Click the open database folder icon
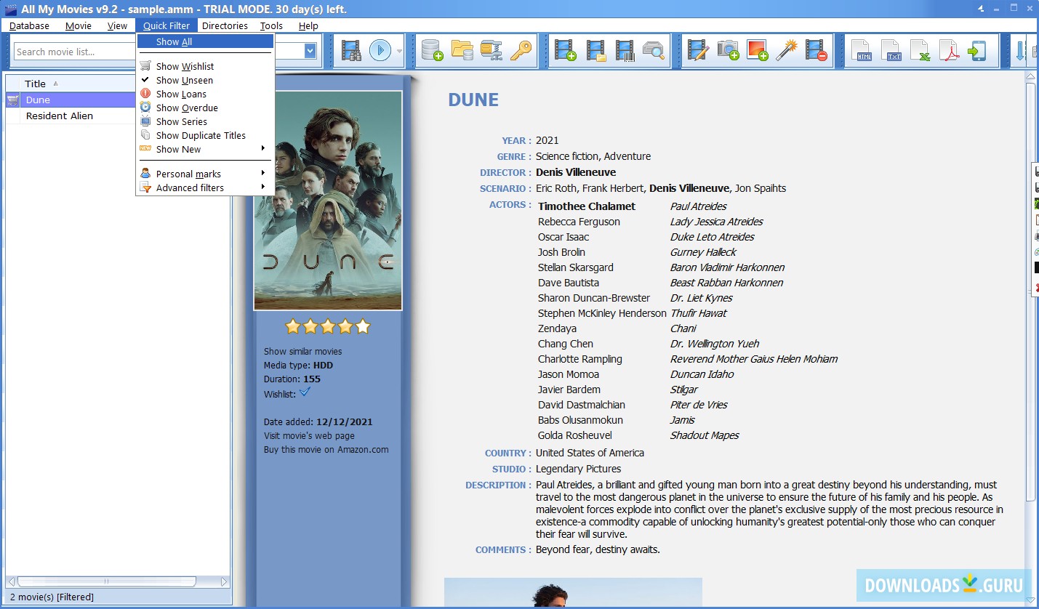The image size is (1039, 609). (462, 51)
